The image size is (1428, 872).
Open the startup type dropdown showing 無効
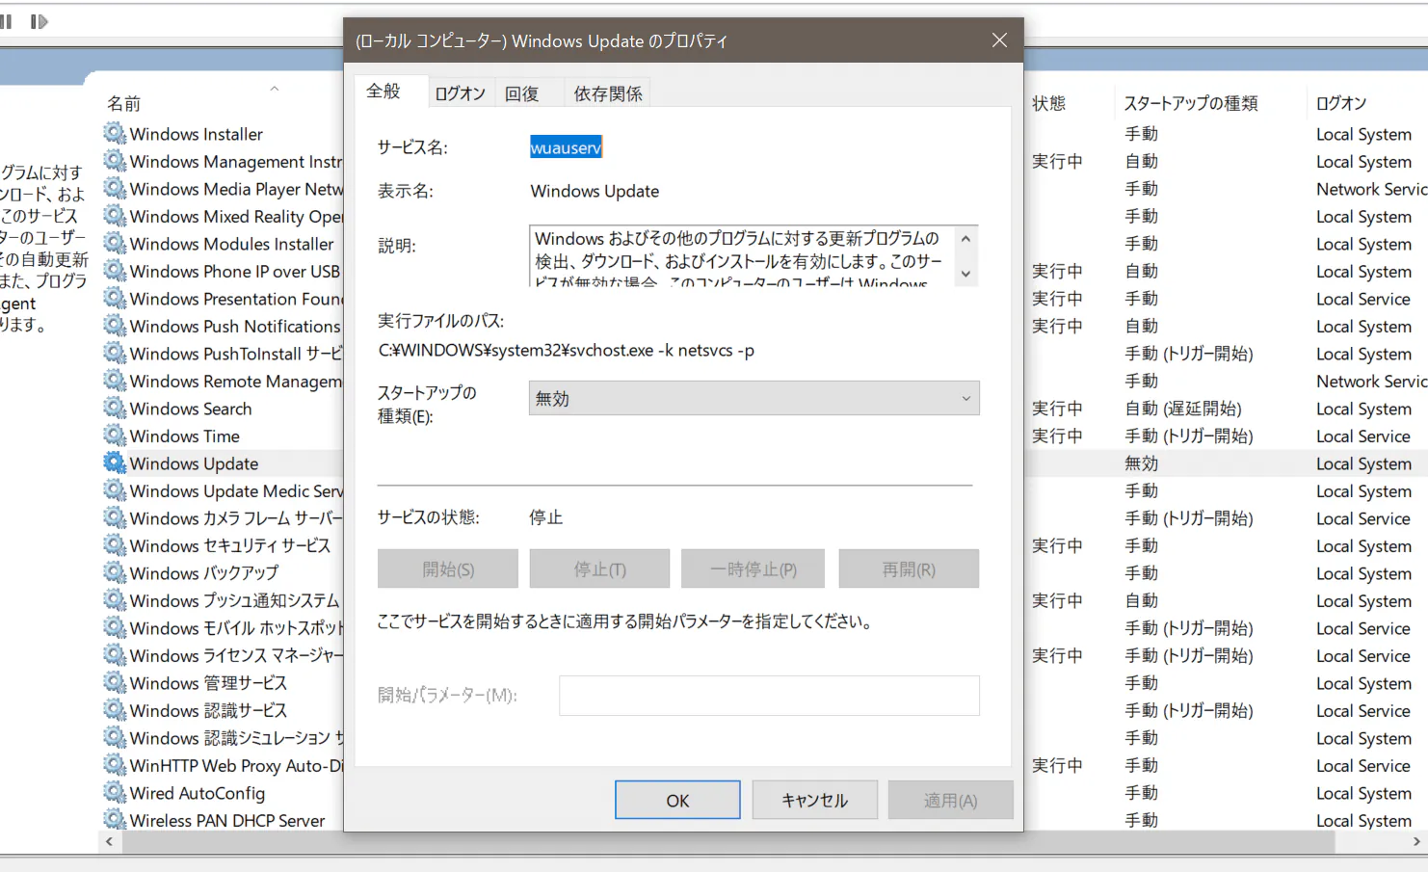click(754, 398)
